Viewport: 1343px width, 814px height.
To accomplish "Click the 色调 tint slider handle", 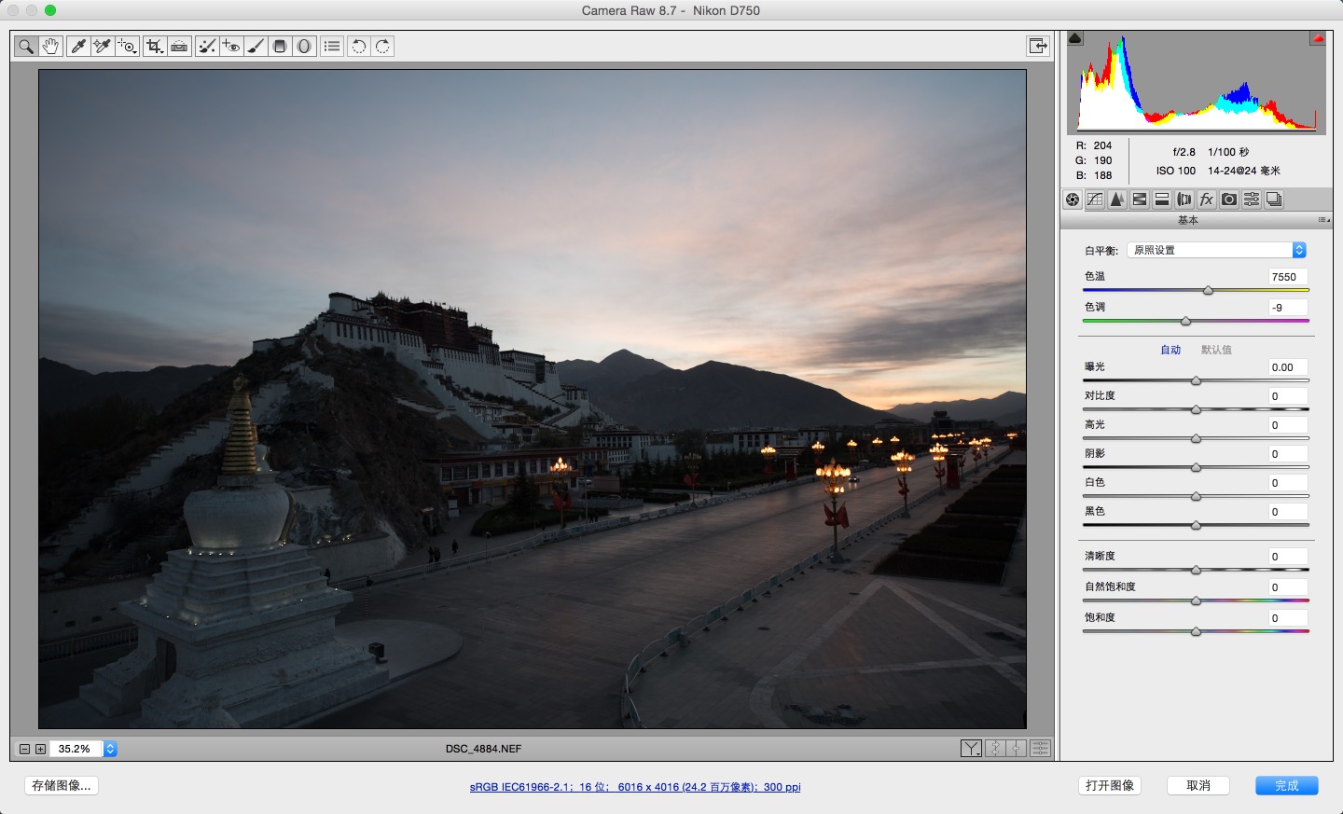I will pos(1186,321).
